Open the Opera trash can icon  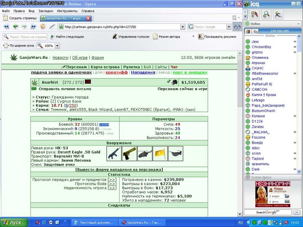pyautogui.click(x=234, y=18)
